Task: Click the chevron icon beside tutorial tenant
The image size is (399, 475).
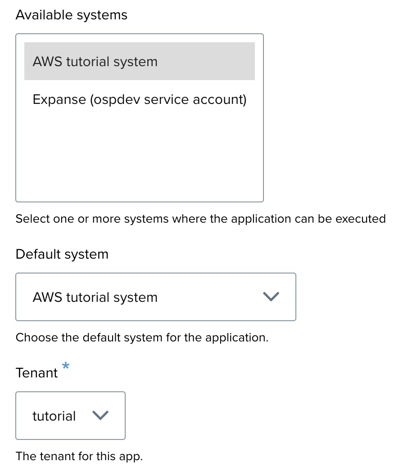Action: [x=100, y=416]
